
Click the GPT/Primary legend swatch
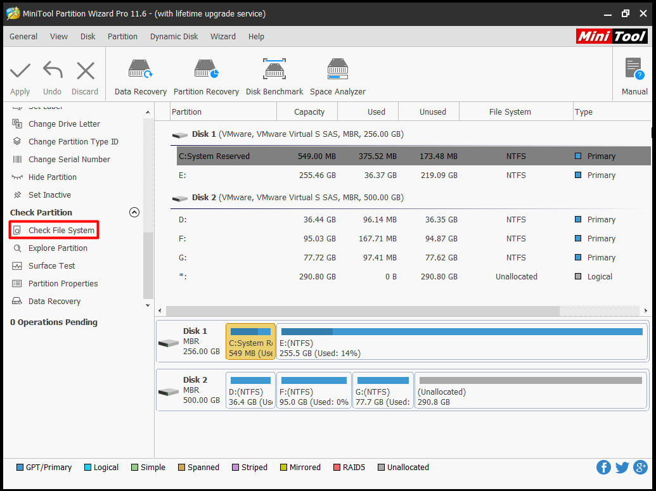(x=20, y=467)
